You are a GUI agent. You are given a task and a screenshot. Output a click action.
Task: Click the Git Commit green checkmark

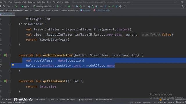[109, 6]
